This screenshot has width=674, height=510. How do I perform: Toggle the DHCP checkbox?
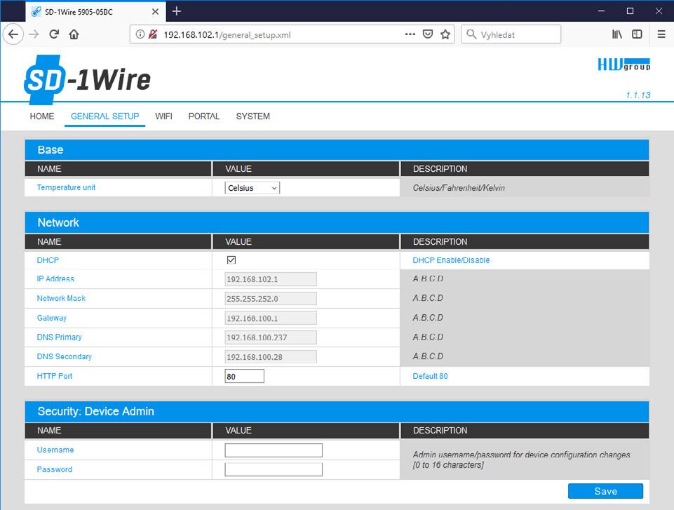(x=231, y=260)
